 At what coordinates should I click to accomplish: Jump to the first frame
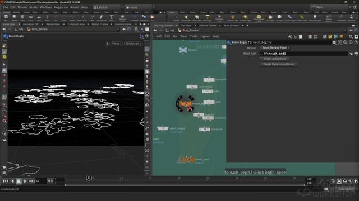click(x=6, y=181)
